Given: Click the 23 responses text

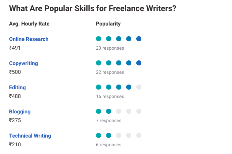Looking at the screenshot, I should coord(110,48).
